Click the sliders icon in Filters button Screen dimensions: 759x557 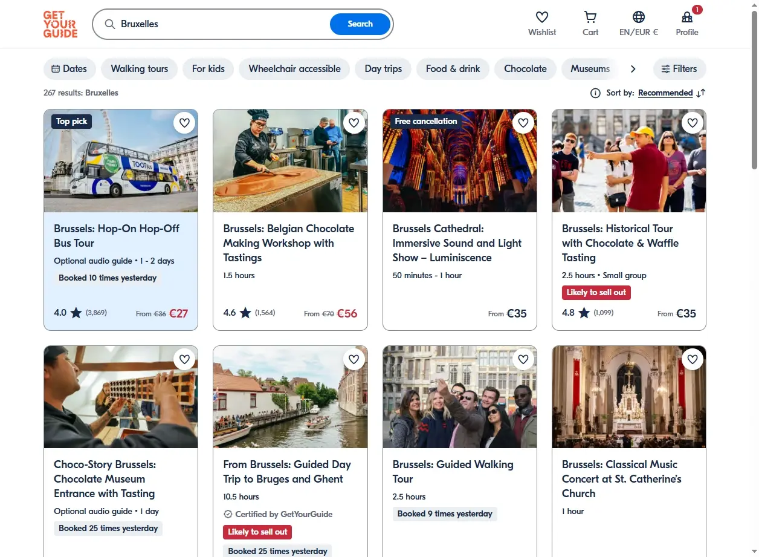(665, 69)
